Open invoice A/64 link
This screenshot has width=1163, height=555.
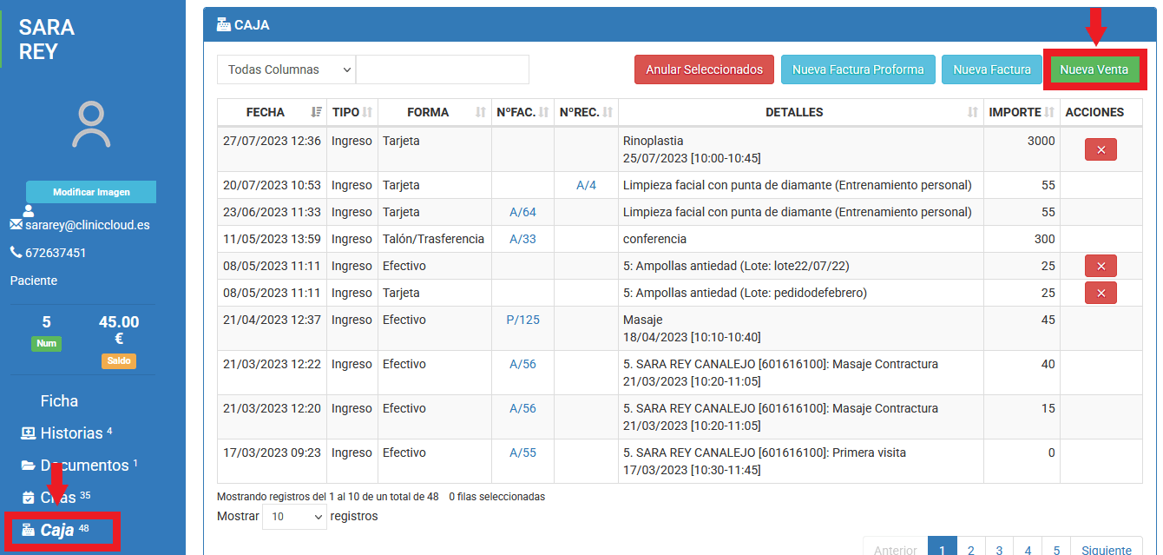522,212
